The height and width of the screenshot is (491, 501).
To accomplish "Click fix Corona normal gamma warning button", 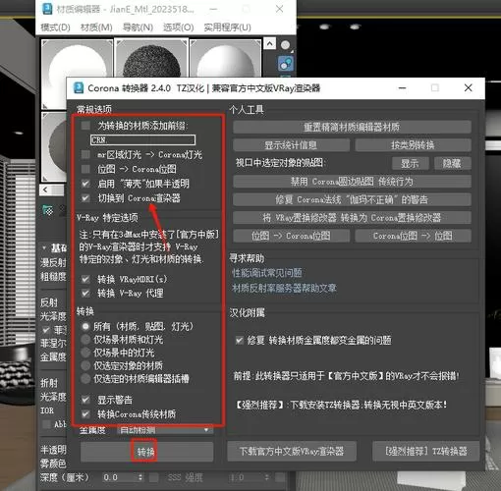I will (x=352, y=199).
